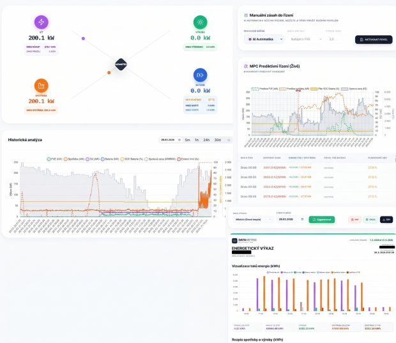
Task: Open the report type dropdown
Action: [x=253, y=220]
